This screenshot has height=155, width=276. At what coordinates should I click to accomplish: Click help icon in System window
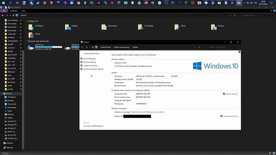pyautogui.click(x=239, y=52)
